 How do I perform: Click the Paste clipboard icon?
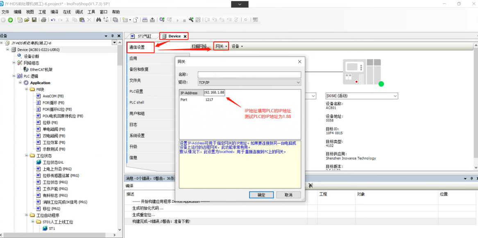pos(82,20)
